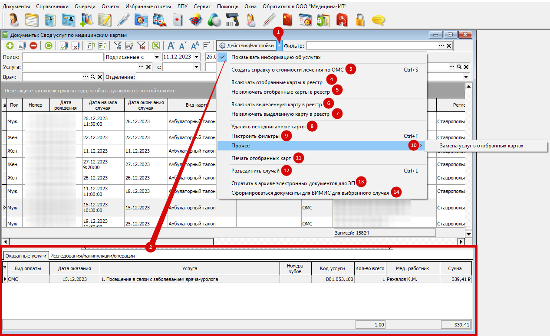Click the filter funnel icon
The height and width of the screenshot is (336, 550).
coord(117,46)
